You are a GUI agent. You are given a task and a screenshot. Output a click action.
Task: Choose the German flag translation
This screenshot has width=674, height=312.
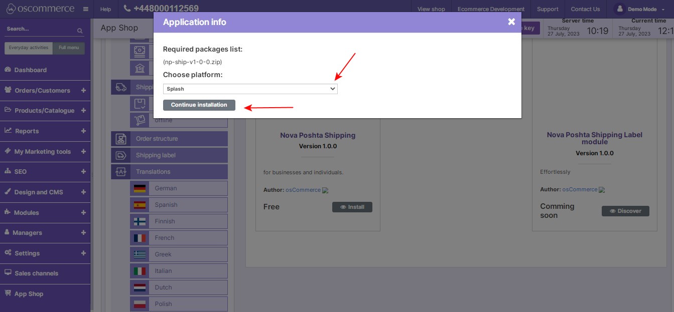pos(179,188)
